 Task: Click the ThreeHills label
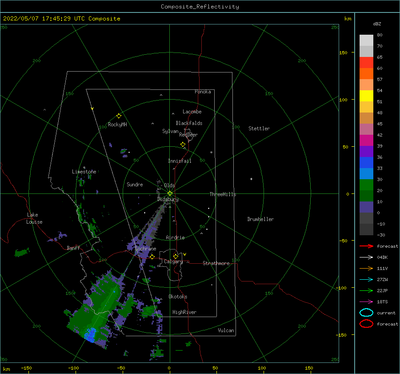[223, 194]
